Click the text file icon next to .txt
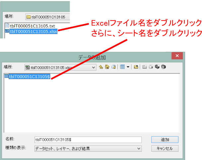The height and width of the screenshot is (160, 202). (7, 25)
